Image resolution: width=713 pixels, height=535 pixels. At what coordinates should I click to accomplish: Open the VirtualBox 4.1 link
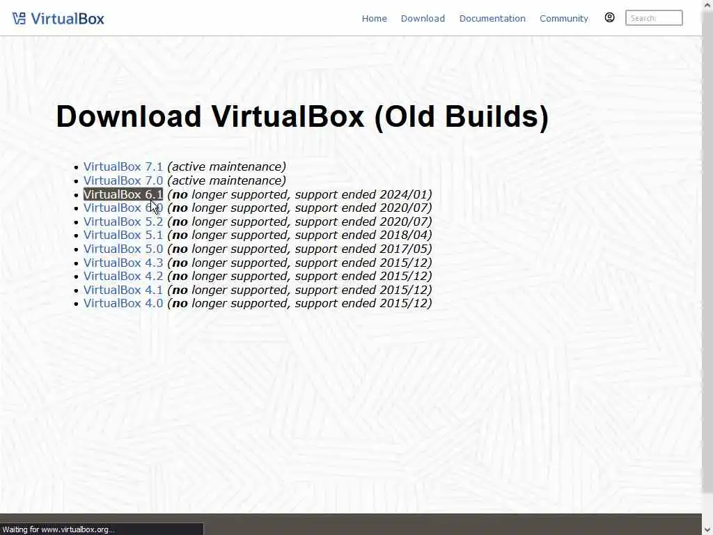[123, 290]
